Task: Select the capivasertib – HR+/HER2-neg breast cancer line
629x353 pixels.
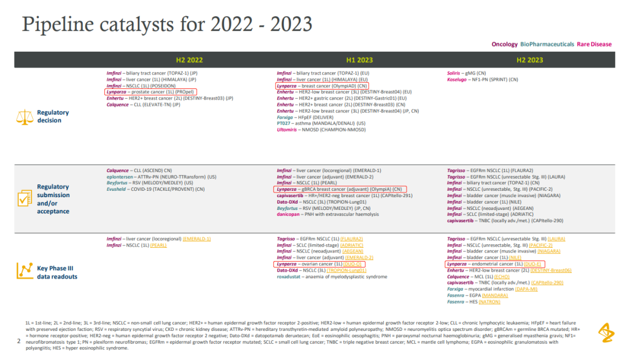Action: [345, 195]
